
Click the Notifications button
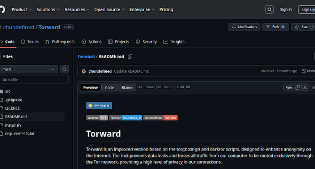tap(244, 27)
